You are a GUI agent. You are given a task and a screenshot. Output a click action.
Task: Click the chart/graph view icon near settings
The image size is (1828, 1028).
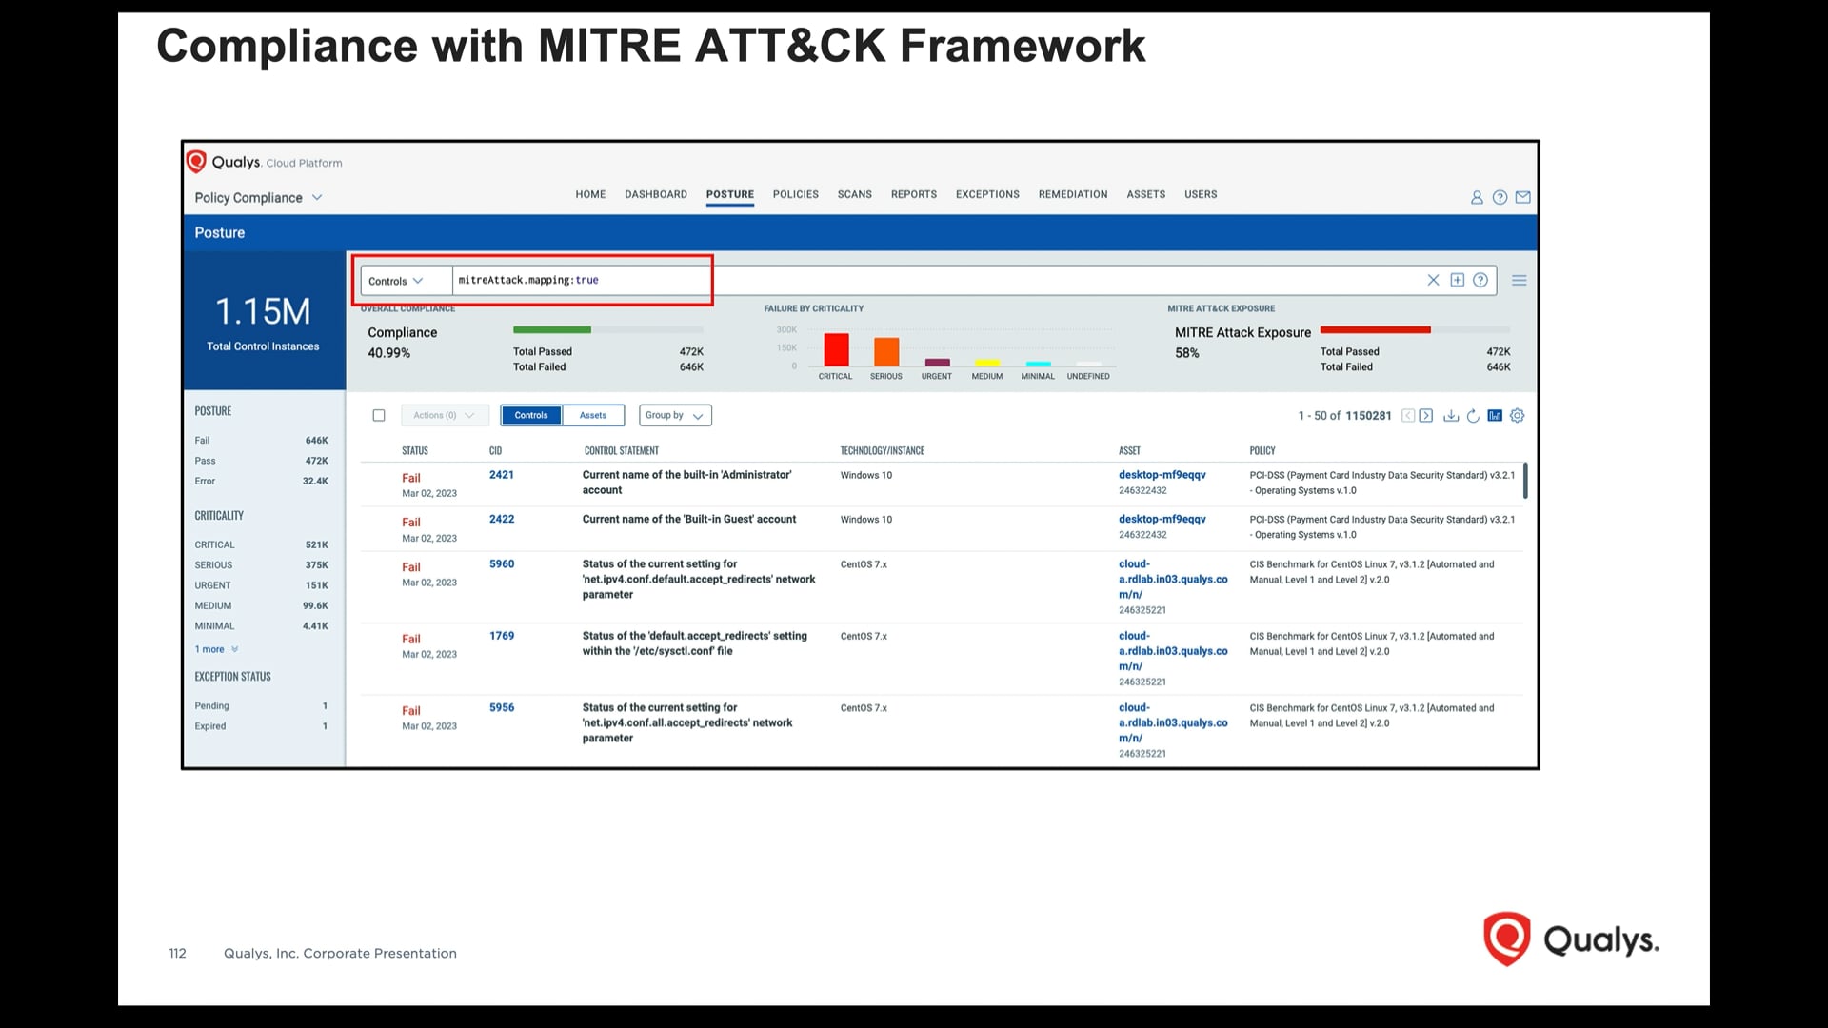point(1494,415)
